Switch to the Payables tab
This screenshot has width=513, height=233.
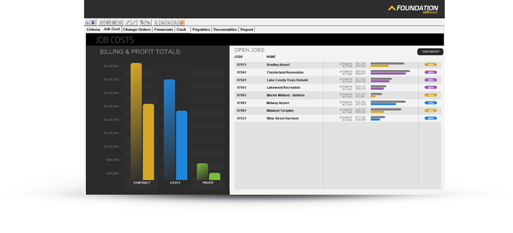tap(201, 29)
